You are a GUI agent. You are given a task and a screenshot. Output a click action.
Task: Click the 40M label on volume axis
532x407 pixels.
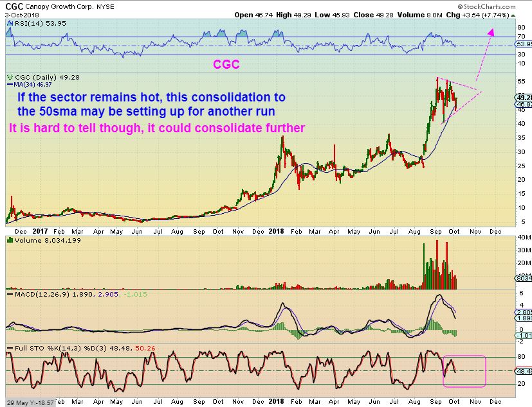click(x=524, y=238)
